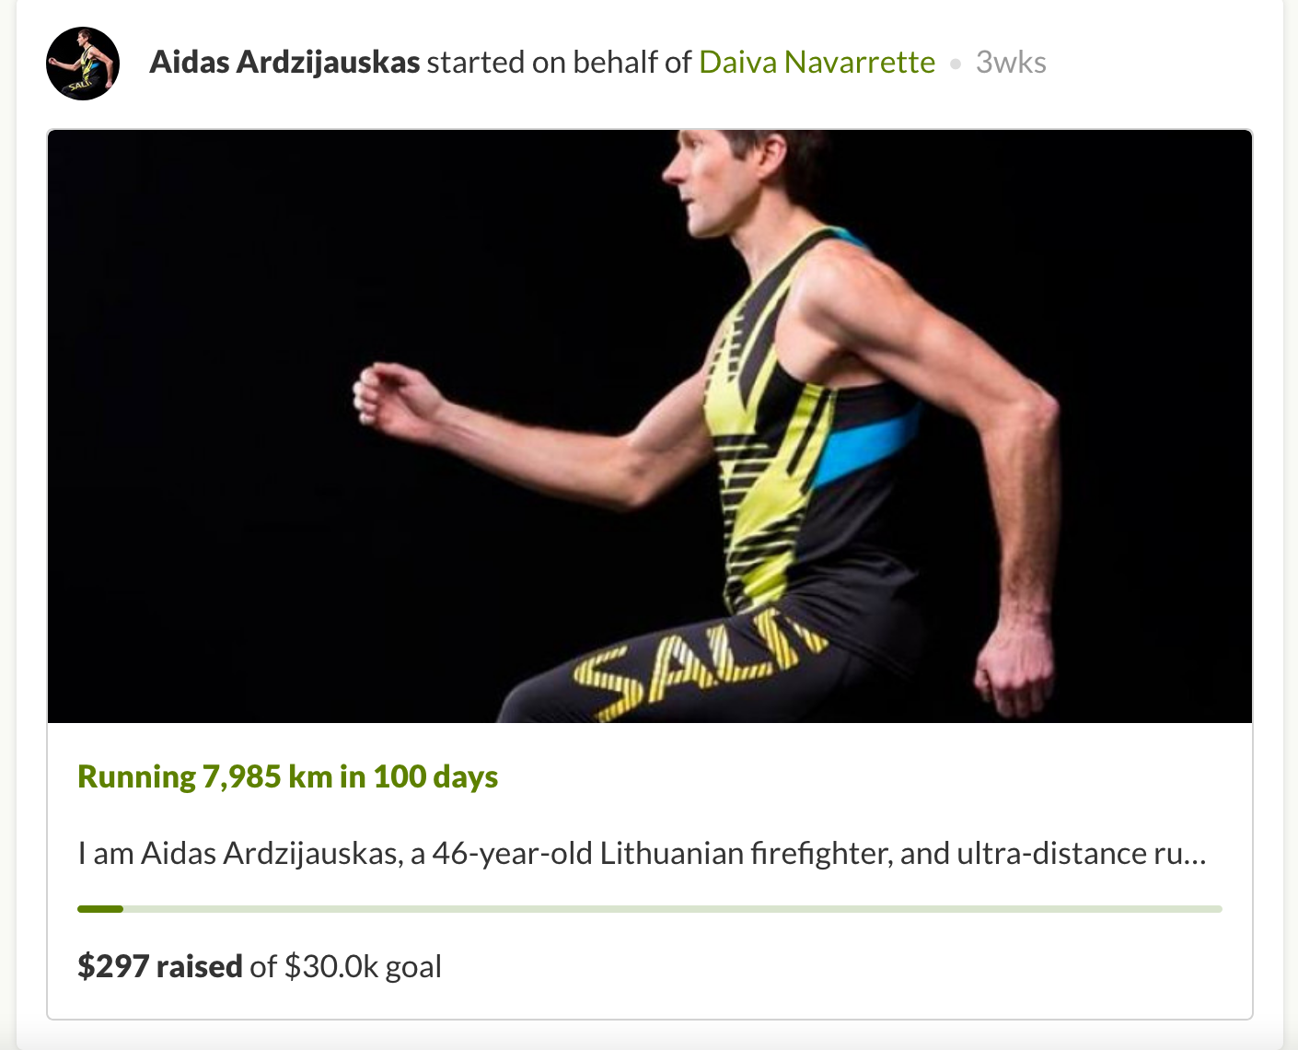Select the 3wks post timestamp
This screenshot has width=1298, height=1050.
[1011, 62]
